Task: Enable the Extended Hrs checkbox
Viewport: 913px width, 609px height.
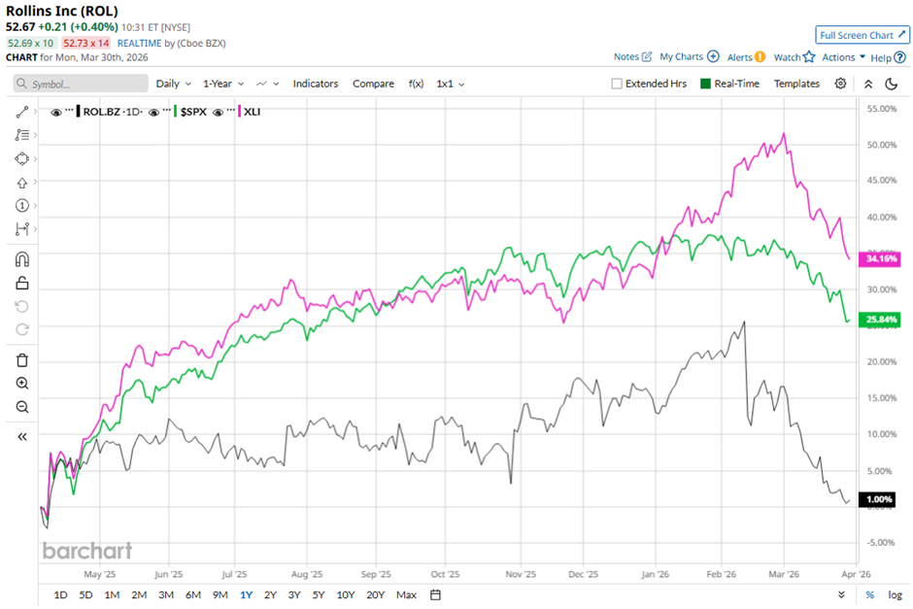Action: click(x=617, y=84)
